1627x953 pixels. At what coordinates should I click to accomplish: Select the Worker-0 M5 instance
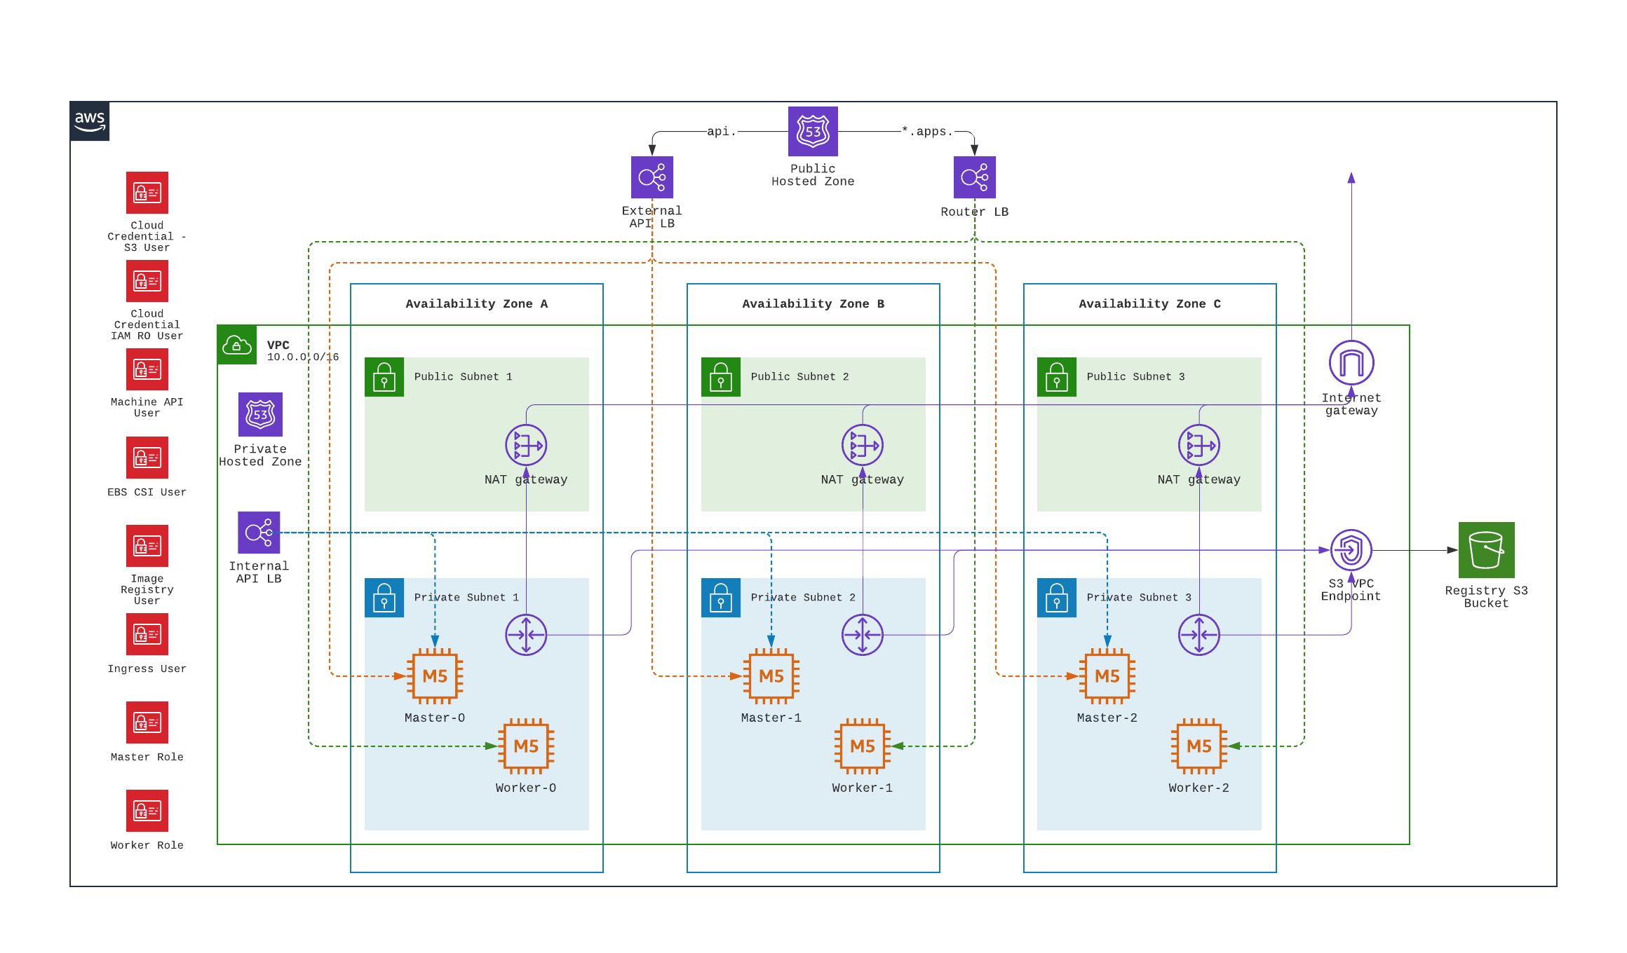coord(526,746)
